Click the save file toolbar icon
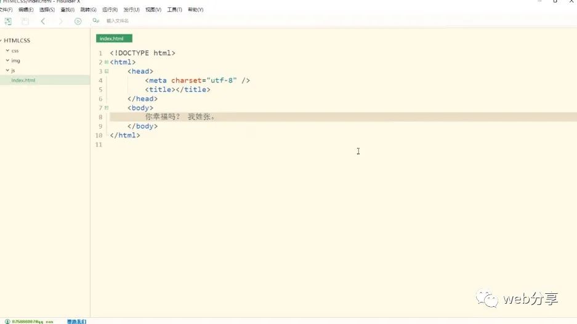The width and height of the screenshot is (577, 324). (x=25, y=22)
